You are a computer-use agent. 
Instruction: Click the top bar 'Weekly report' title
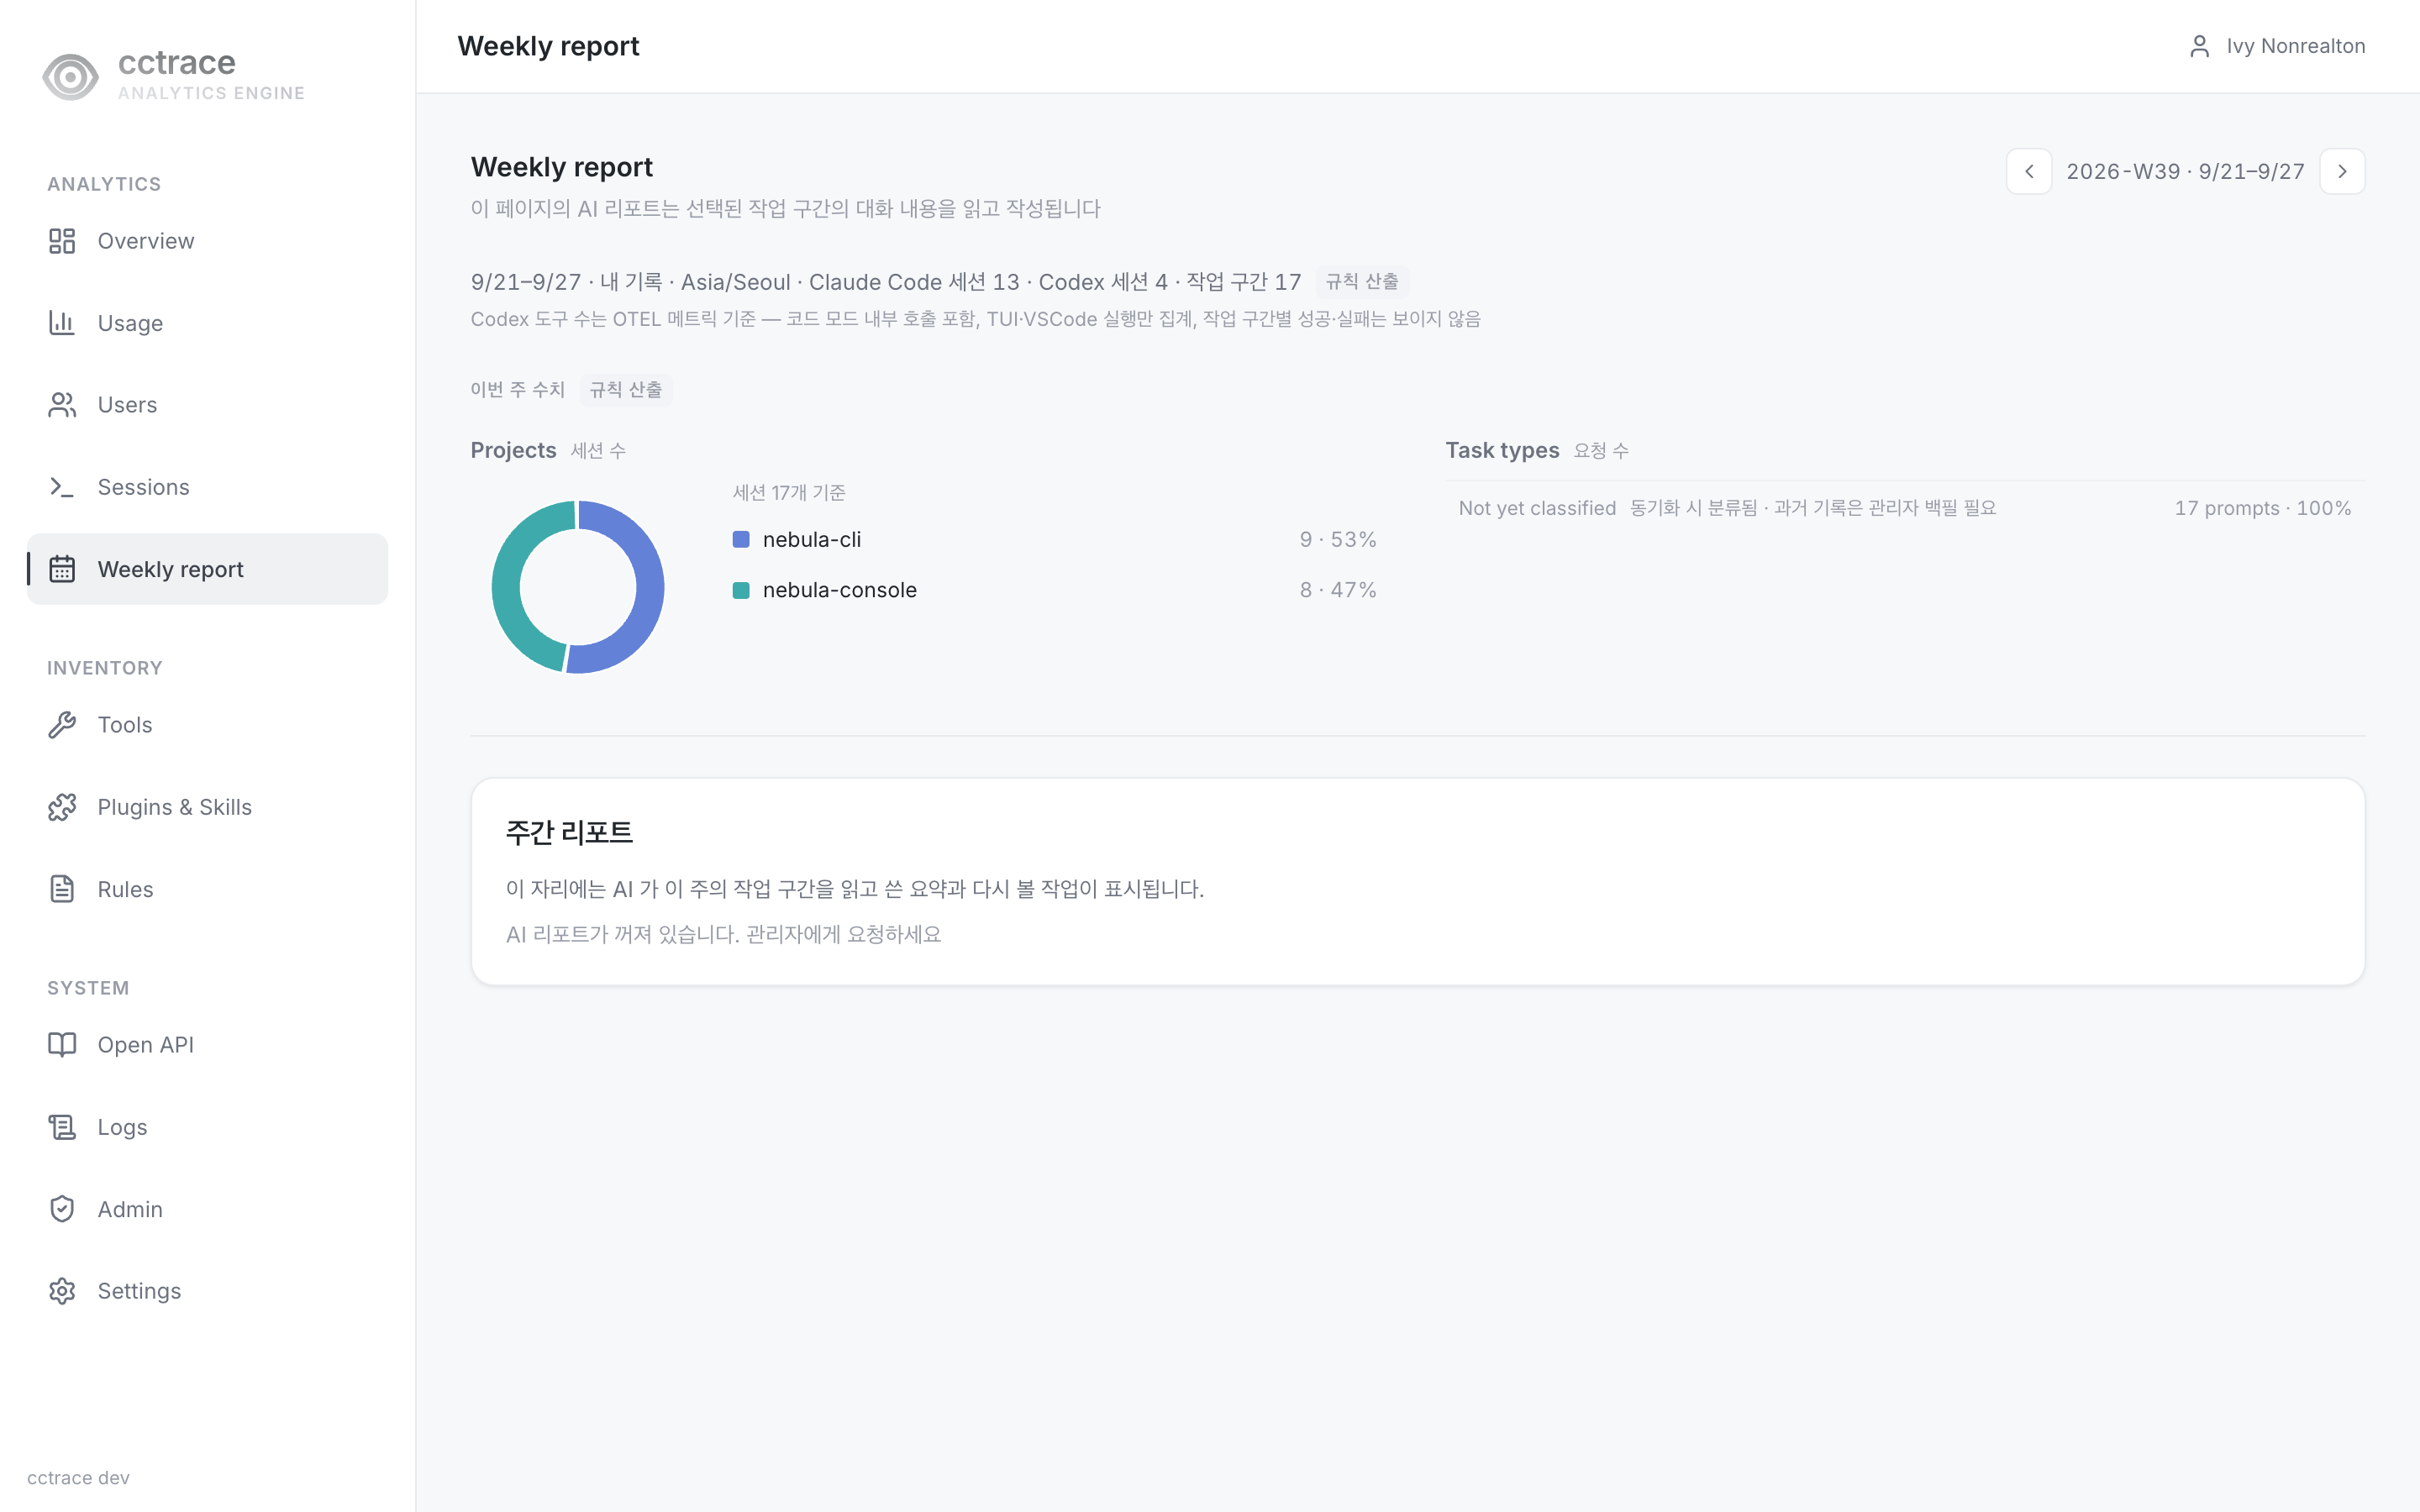[548, 46]
